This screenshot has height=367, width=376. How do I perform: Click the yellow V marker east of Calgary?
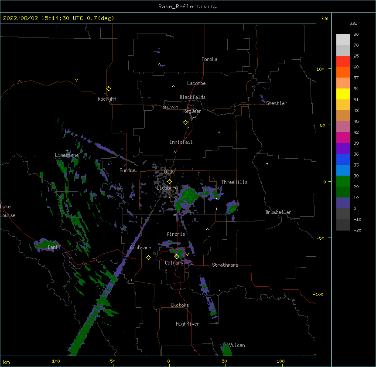click(x=187, y=255)
